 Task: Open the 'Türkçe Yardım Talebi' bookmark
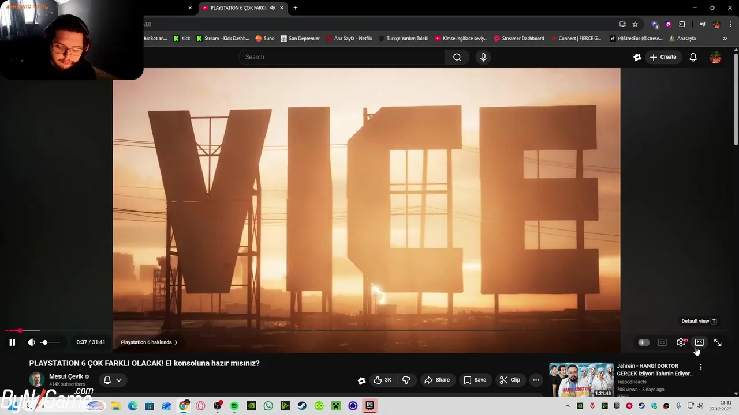click(x=403, y=39)
